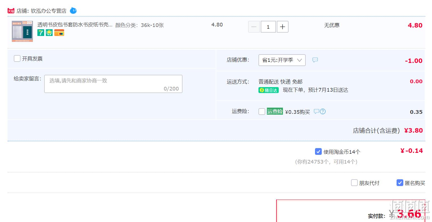Click the green 运费险 label
432x222 pixels.
(275, 112)
